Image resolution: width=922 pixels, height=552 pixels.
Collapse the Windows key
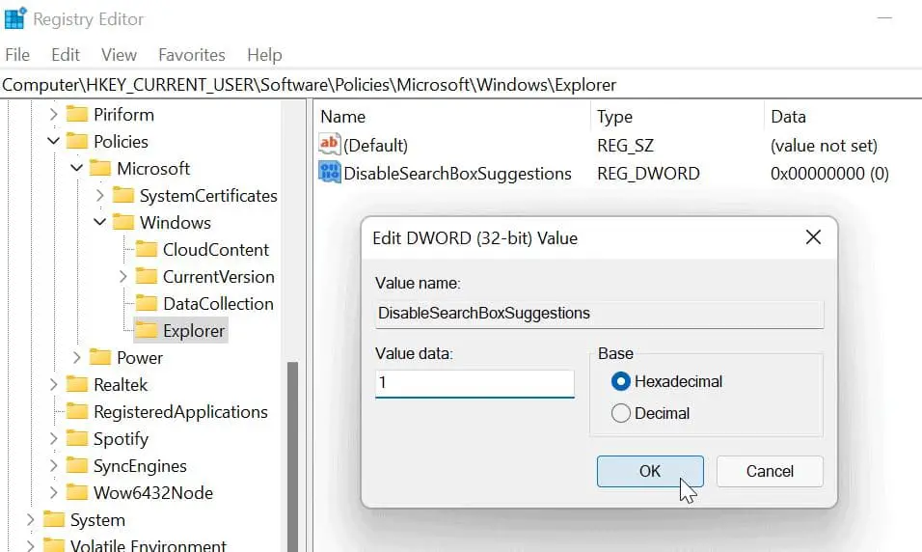pyautogui.click(x=100, y=223)
